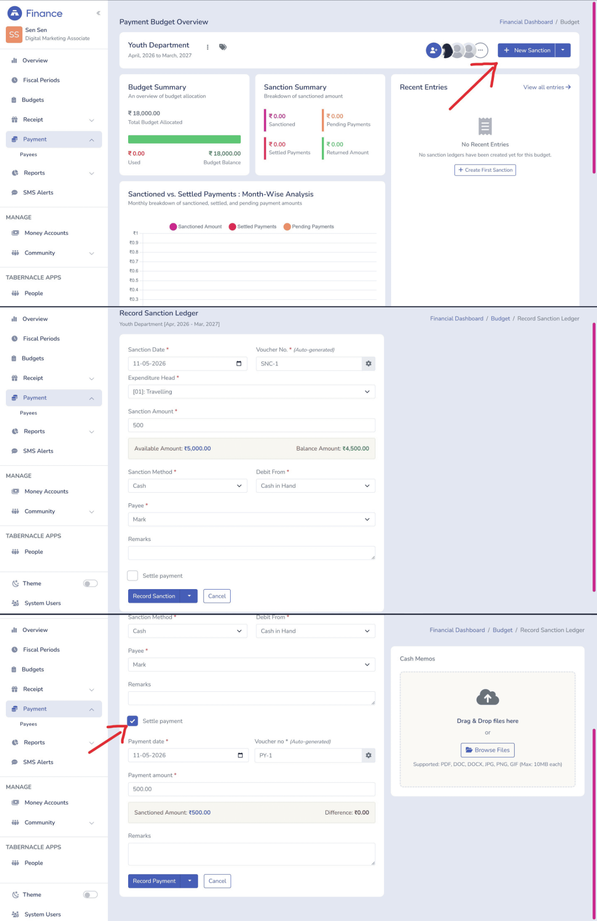Viewport: 597px width, 921px height.
Task: Click Budgets clipboard icon in topmost sidebar
Action: coord(14,100)
